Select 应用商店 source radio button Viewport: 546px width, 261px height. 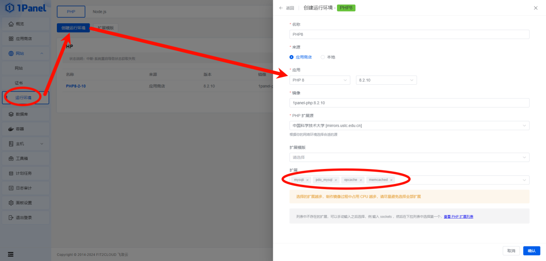coord(292,57)
